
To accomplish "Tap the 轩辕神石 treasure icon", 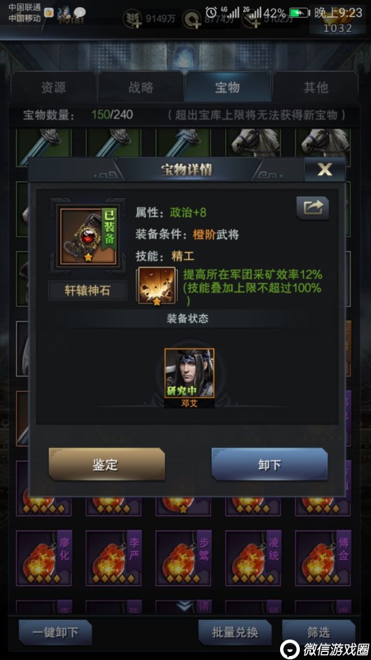I will [x=88, y=236].
